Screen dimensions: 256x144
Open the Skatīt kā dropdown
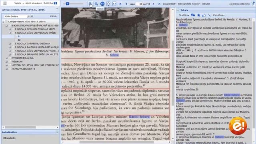pyautogui.click(x=184, y=15)
